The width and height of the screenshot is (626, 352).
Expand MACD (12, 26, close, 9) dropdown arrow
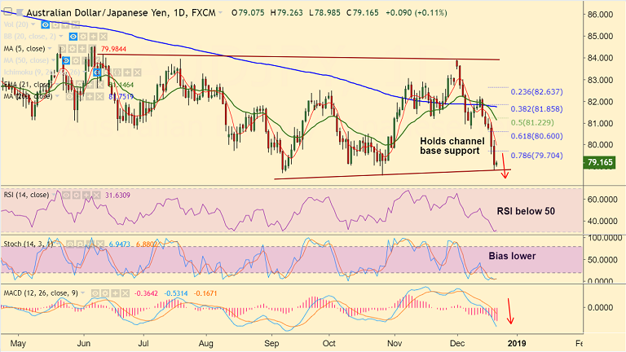[x=82, y=293]
